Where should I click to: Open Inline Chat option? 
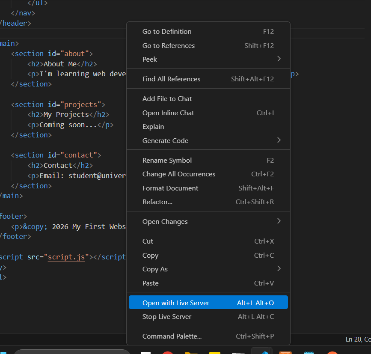(x=168, y=113)
